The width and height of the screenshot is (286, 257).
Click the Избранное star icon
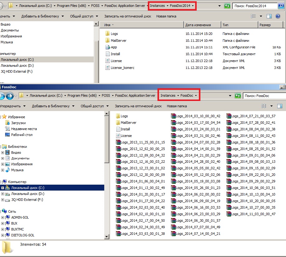click(4, 117)
